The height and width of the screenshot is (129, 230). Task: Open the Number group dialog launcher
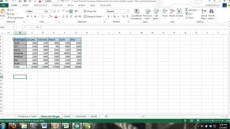click(x=128, y=22)
